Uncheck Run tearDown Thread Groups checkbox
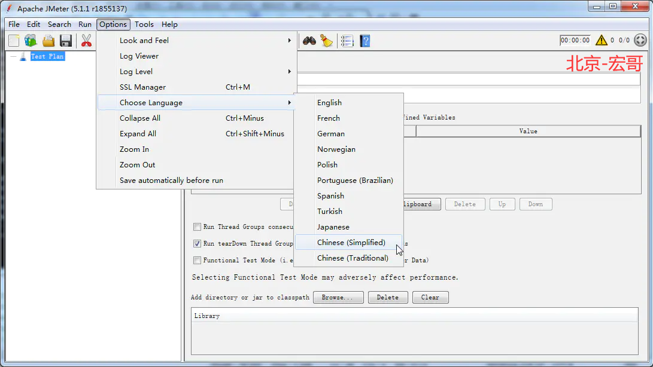 tap(197, 243)
